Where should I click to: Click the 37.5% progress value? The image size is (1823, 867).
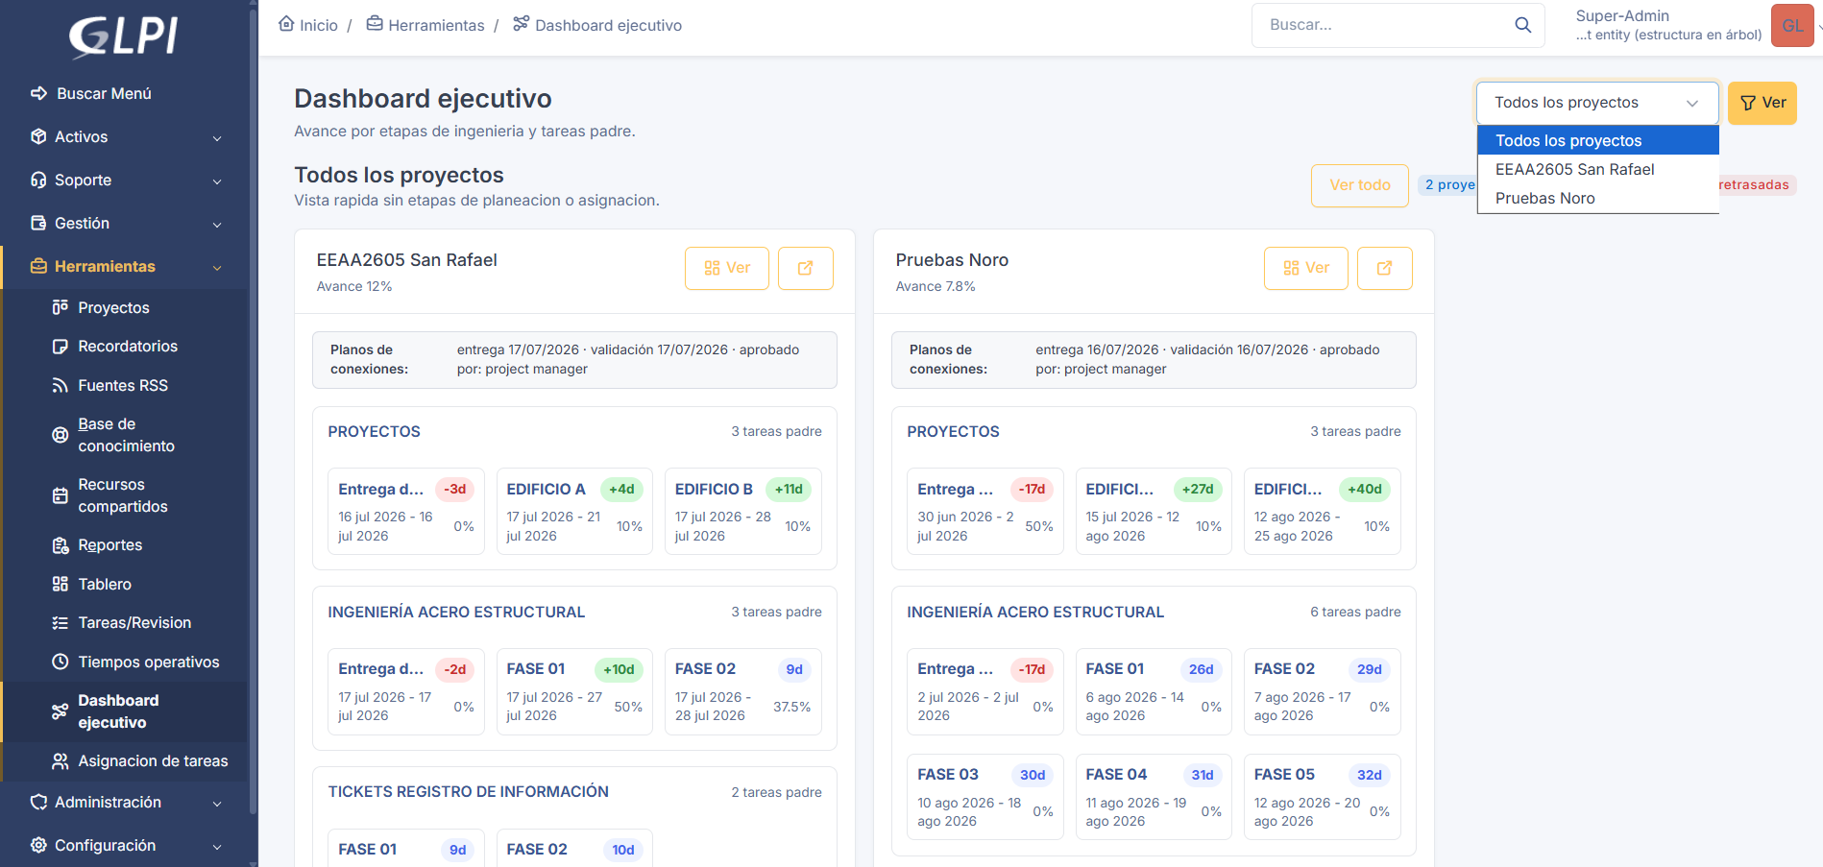(791, 707)
